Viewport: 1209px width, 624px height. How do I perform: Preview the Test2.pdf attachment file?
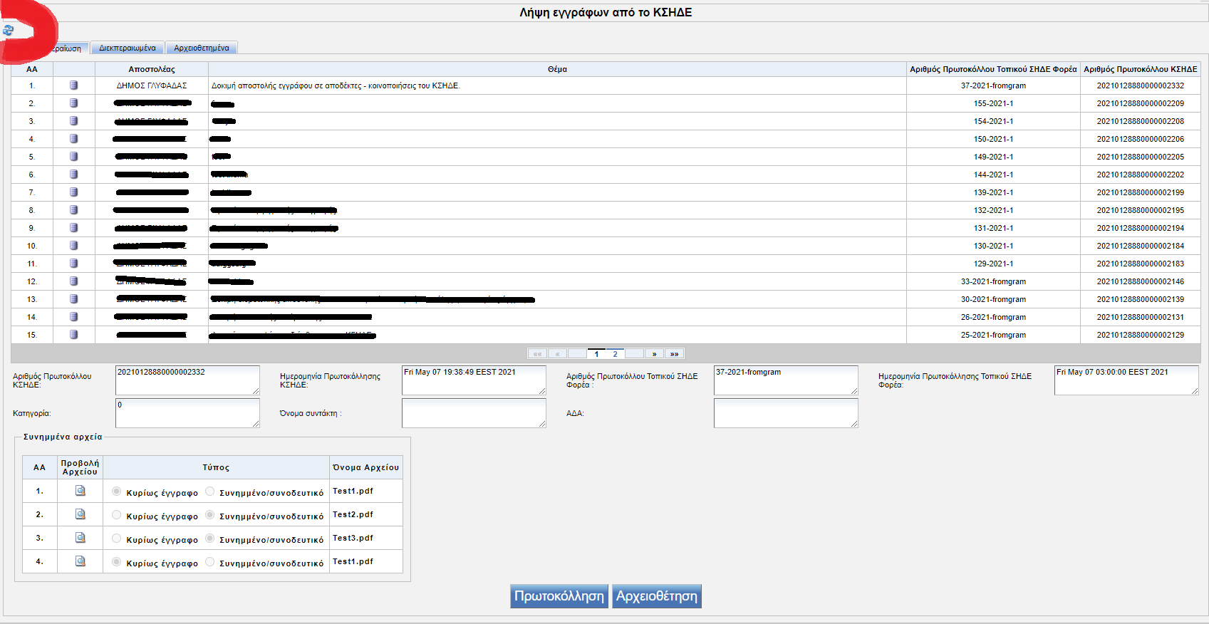click(x=81, y=514)
